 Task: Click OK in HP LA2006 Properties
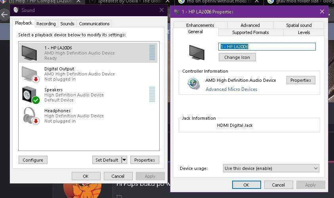tap(246, 185)
